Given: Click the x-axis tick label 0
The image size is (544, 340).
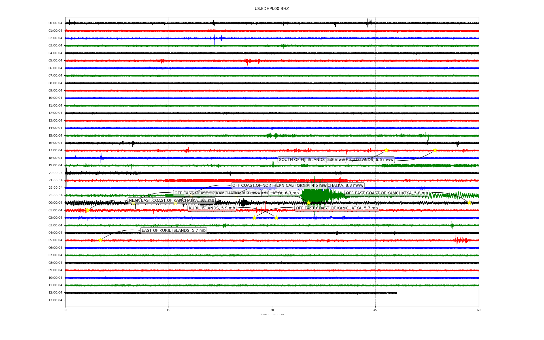Looking at the screenshot, I should (x=65, y=310).
